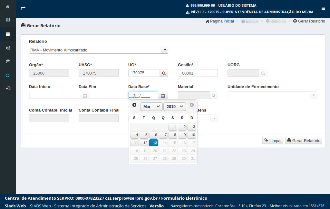The height and width of the screenshot is (209, 330).
Task: Click the user icon beside USUÁRIO DO SISTEMA
Action: [x=187, y=6]
